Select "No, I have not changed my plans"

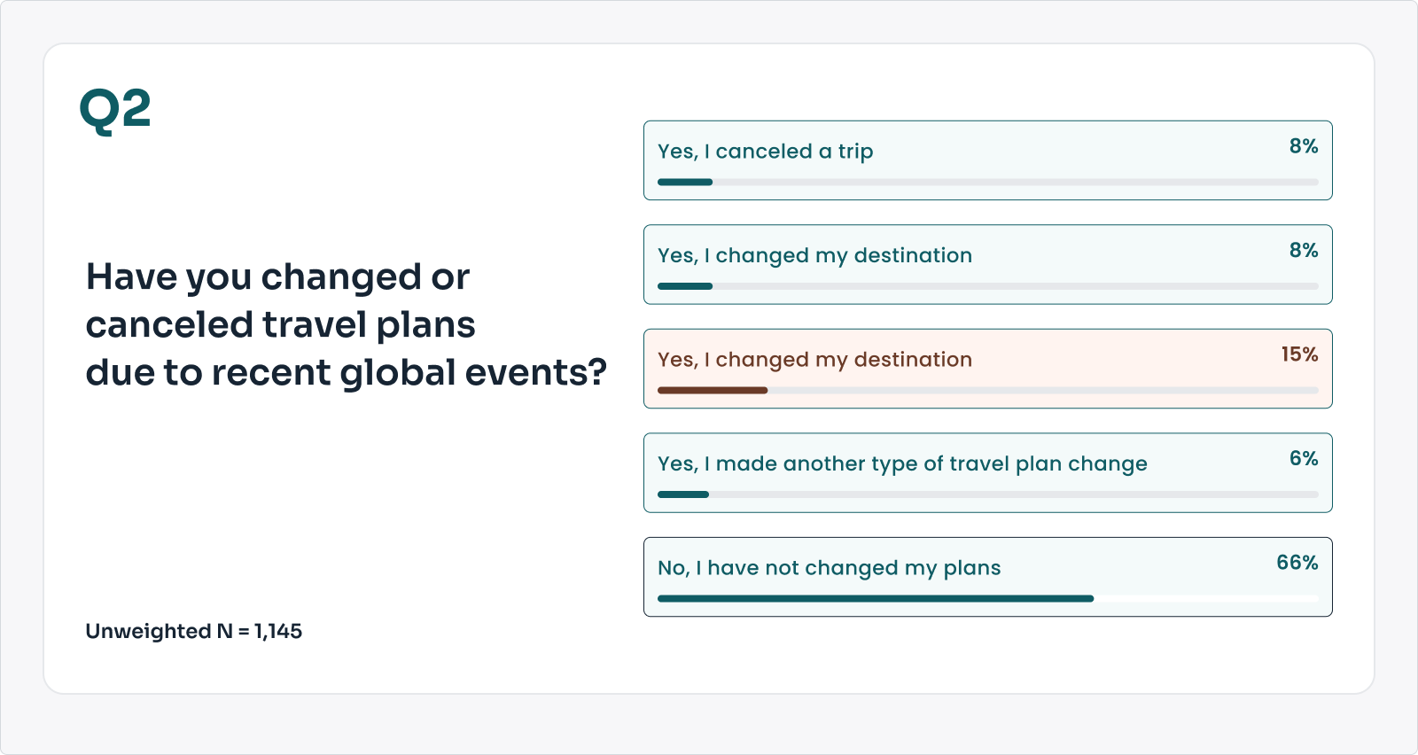829,568
